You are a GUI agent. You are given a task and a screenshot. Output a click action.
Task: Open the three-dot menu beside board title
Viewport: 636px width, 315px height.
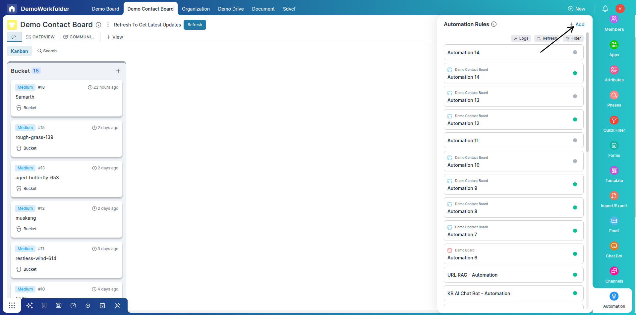point(108,25)
